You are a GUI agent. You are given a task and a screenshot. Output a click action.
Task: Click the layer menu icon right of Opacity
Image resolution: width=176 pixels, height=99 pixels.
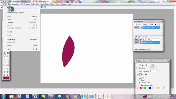tap(159, 24)
